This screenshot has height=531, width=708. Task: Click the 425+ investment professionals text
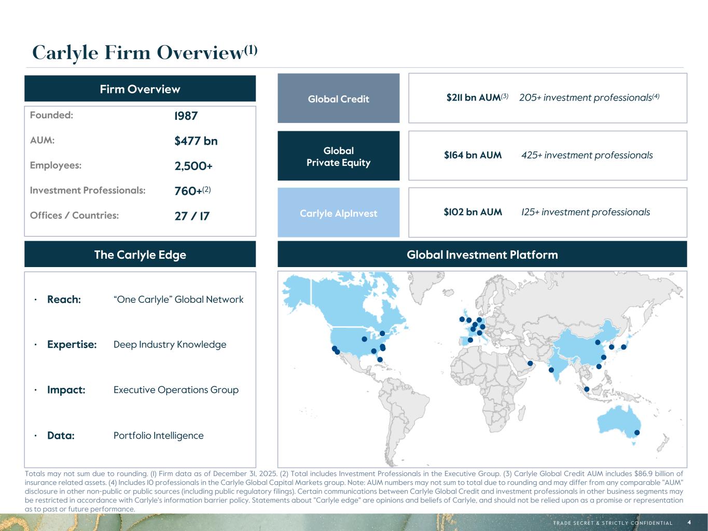coord(587,155)
